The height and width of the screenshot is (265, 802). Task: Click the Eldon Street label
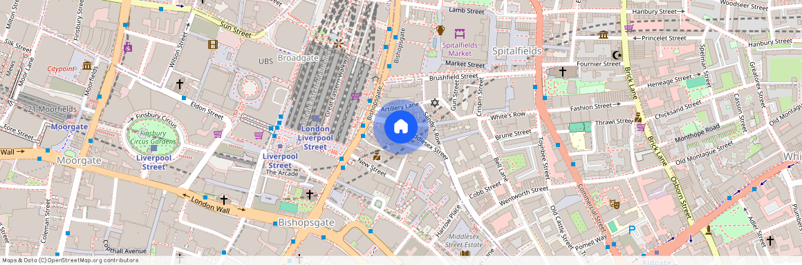tap(207, 110)
